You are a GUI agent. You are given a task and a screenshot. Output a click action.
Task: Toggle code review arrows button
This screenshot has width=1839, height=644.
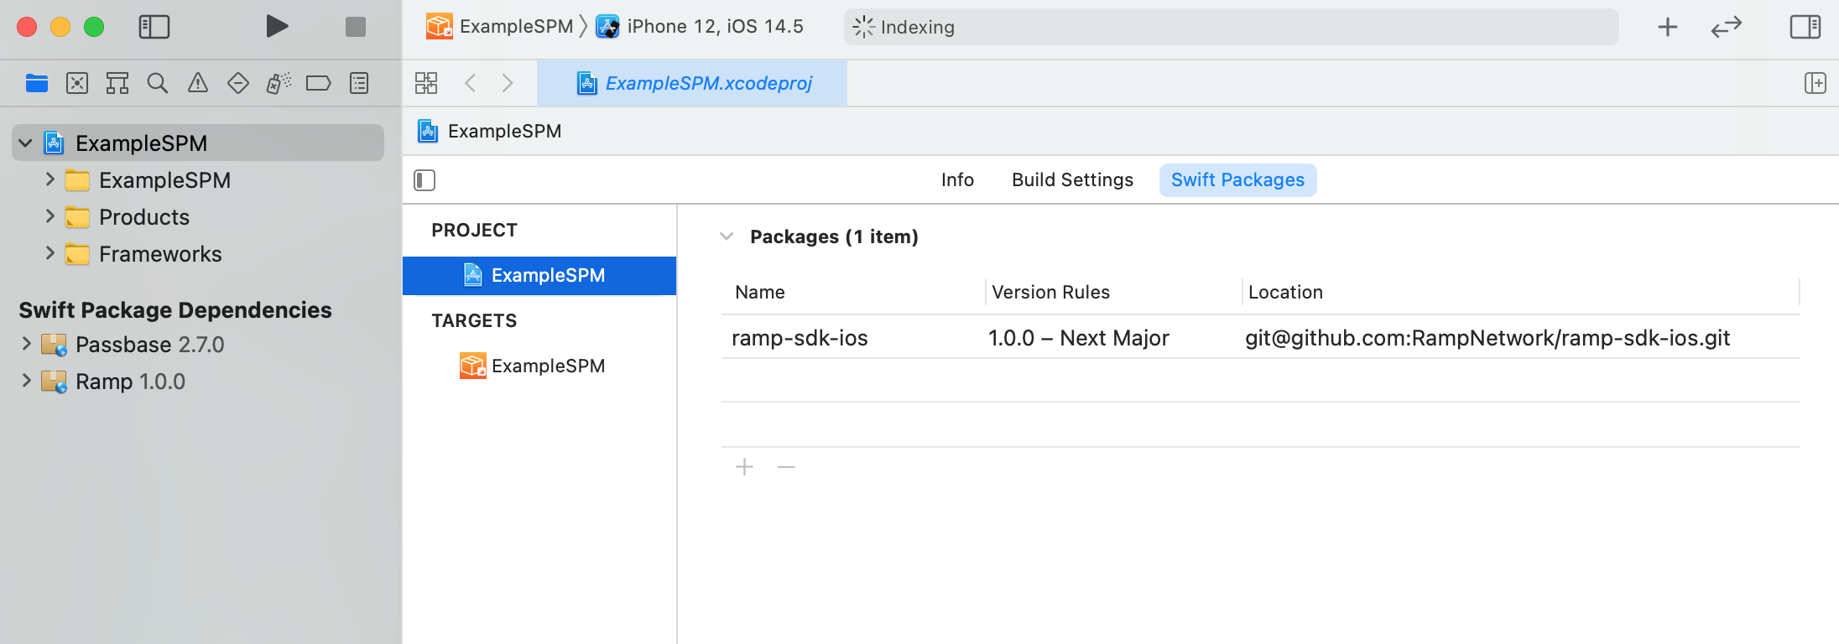[x=1727, y=27]
